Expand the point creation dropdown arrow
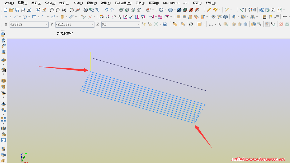 tap(10, 17)
